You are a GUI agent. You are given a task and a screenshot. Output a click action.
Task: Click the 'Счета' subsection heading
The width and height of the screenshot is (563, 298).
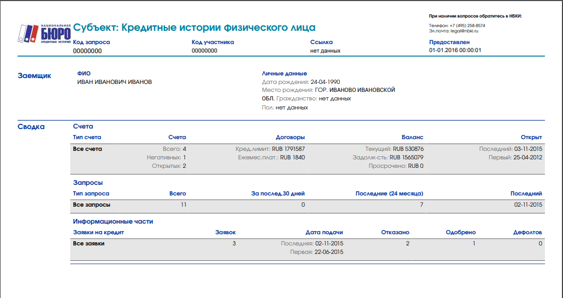click(83, 126)
